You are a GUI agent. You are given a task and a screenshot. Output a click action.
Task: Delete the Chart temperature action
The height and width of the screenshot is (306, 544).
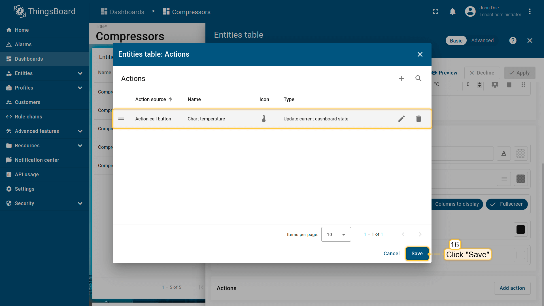[418, 119]
